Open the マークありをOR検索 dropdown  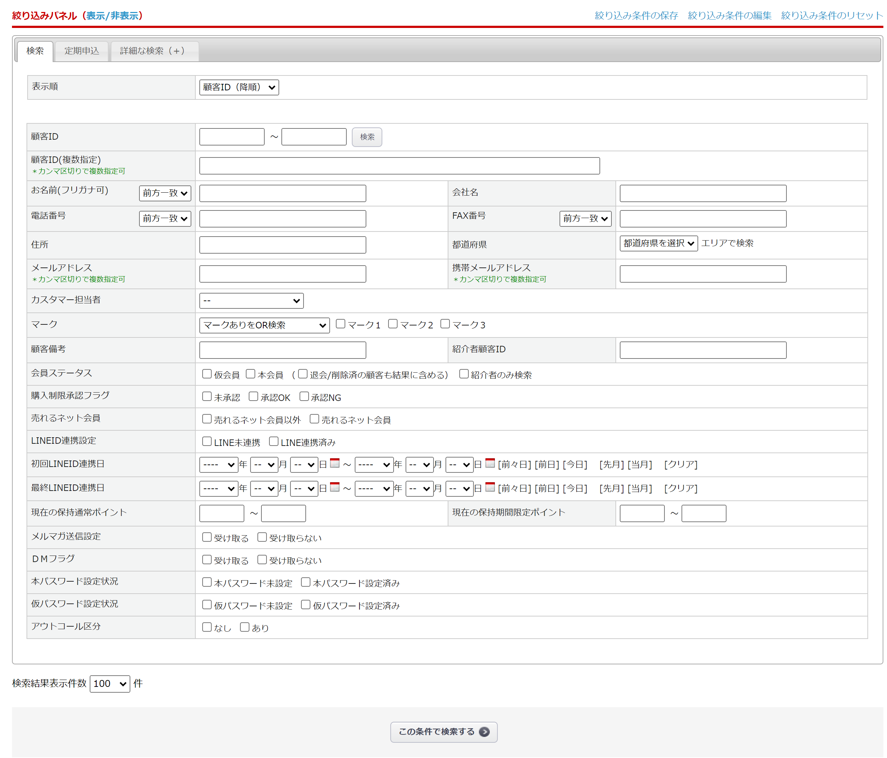click(x=264, y=325)
